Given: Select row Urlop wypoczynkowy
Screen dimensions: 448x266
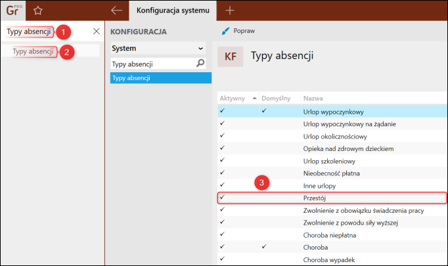Looking at the screenshot, I should pos(332,112).
